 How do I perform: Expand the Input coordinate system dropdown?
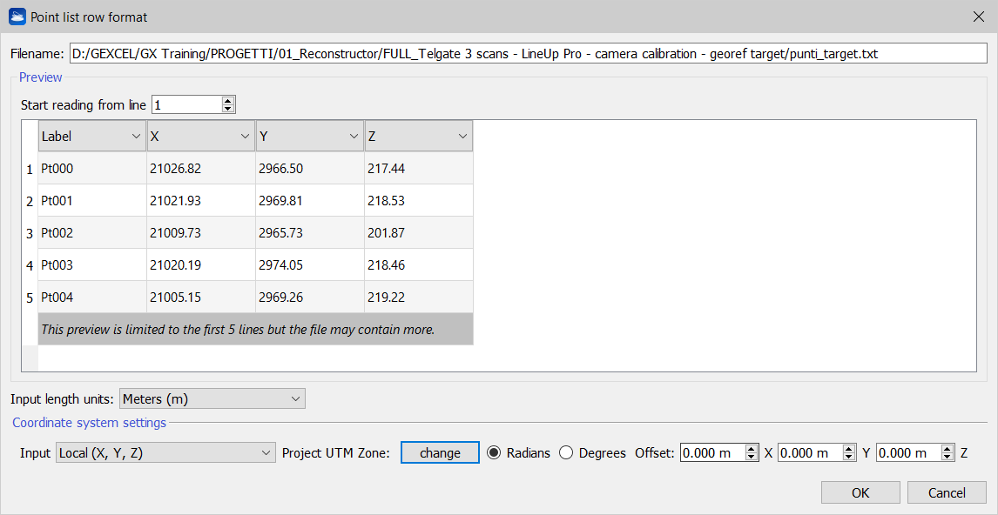165,453
